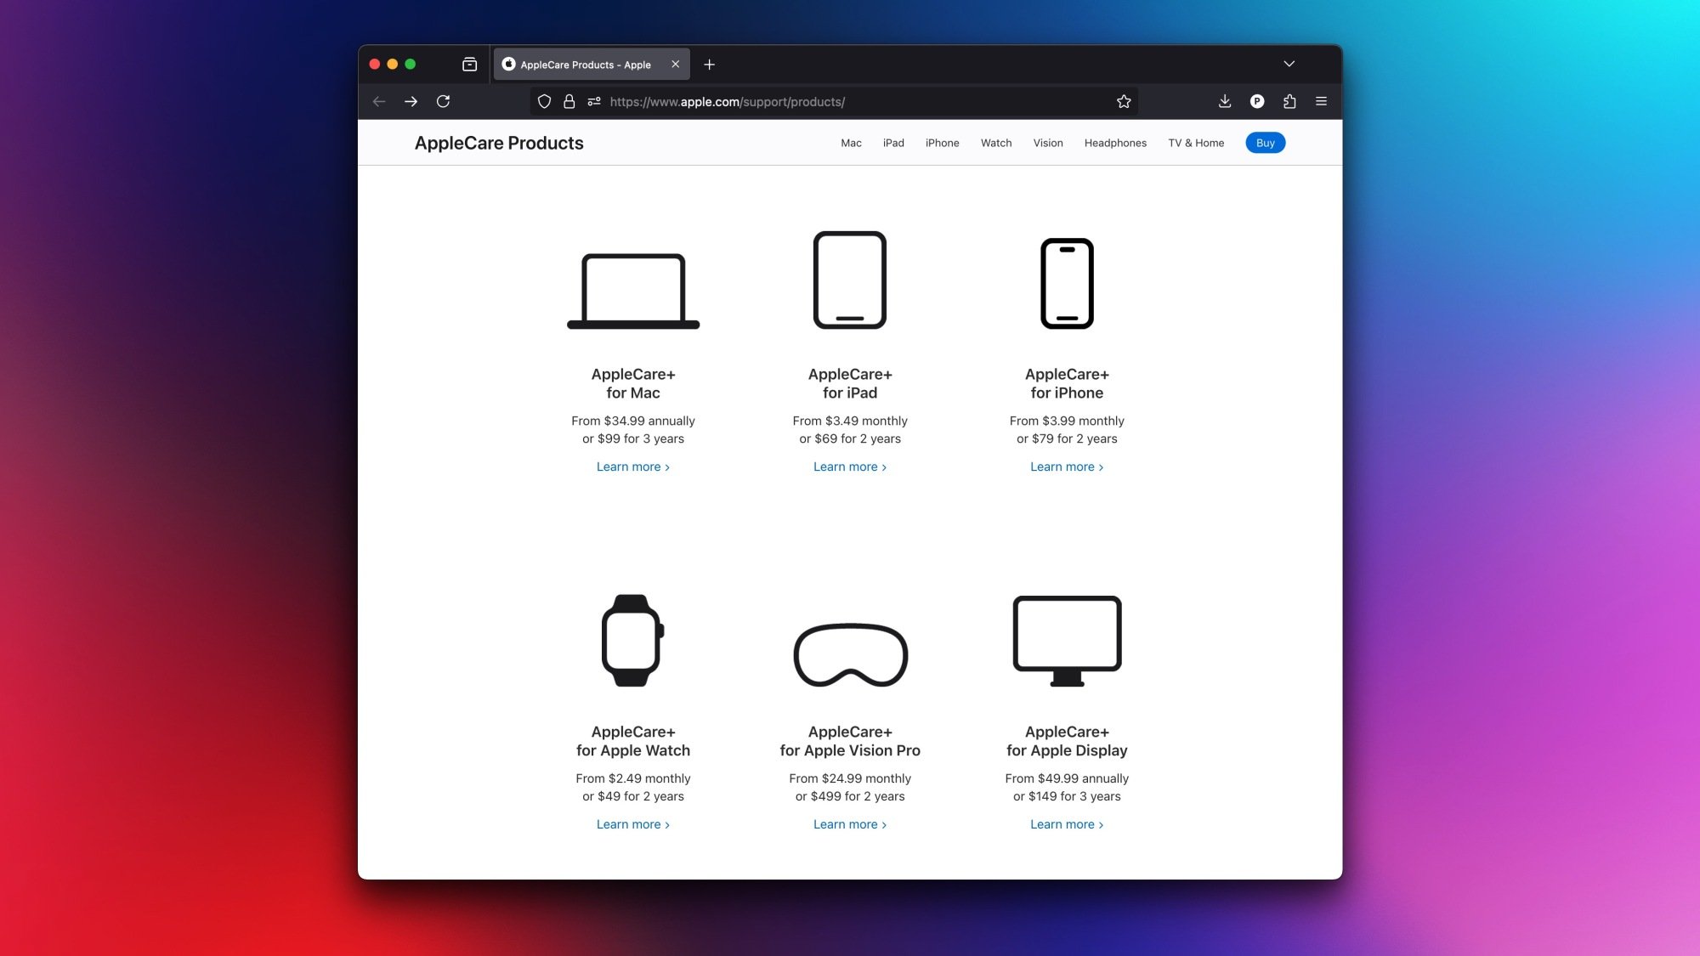Open the list all tabs chevron

point(1289,65)
